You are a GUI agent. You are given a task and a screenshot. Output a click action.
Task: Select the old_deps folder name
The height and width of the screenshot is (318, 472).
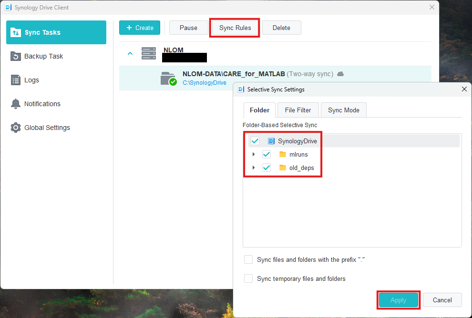[302, 168]
